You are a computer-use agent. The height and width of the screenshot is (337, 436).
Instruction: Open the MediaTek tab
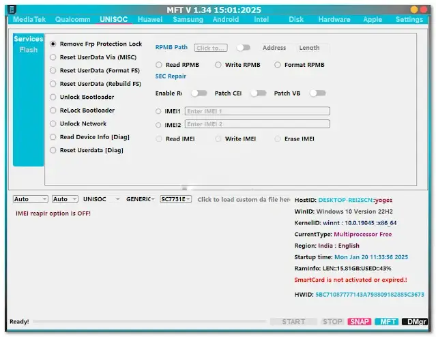(x=29, y=19)
